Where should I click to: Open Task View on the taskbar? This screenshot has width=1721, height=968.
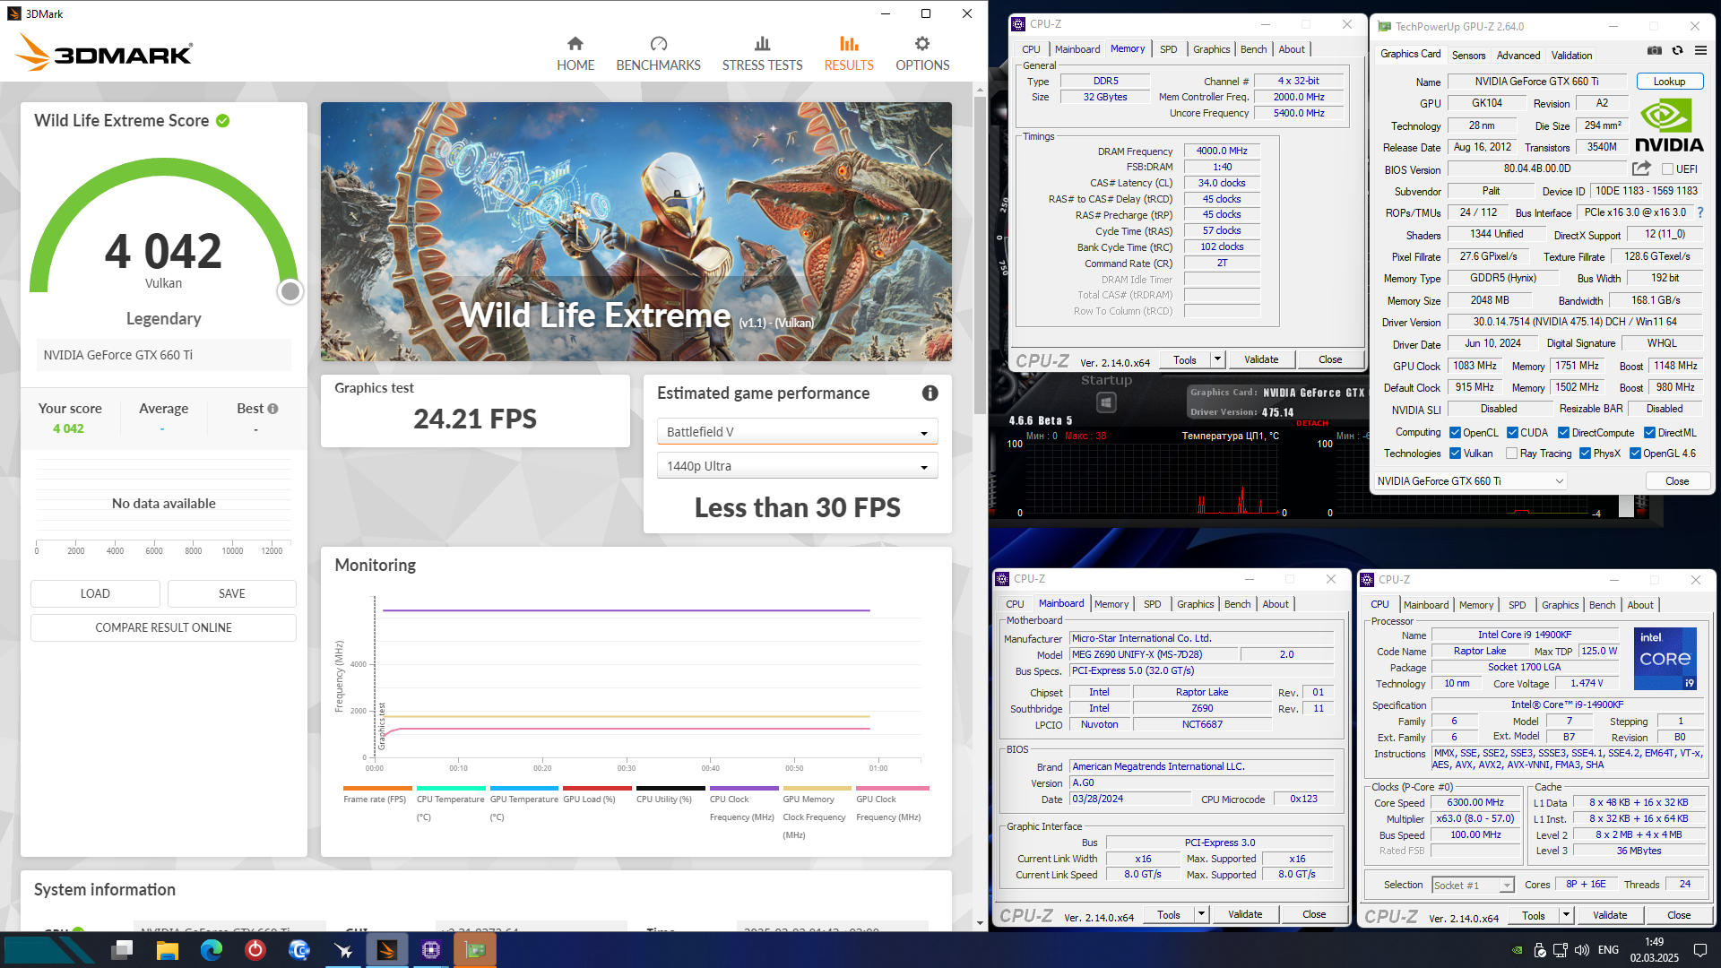[x=123, y=949]
